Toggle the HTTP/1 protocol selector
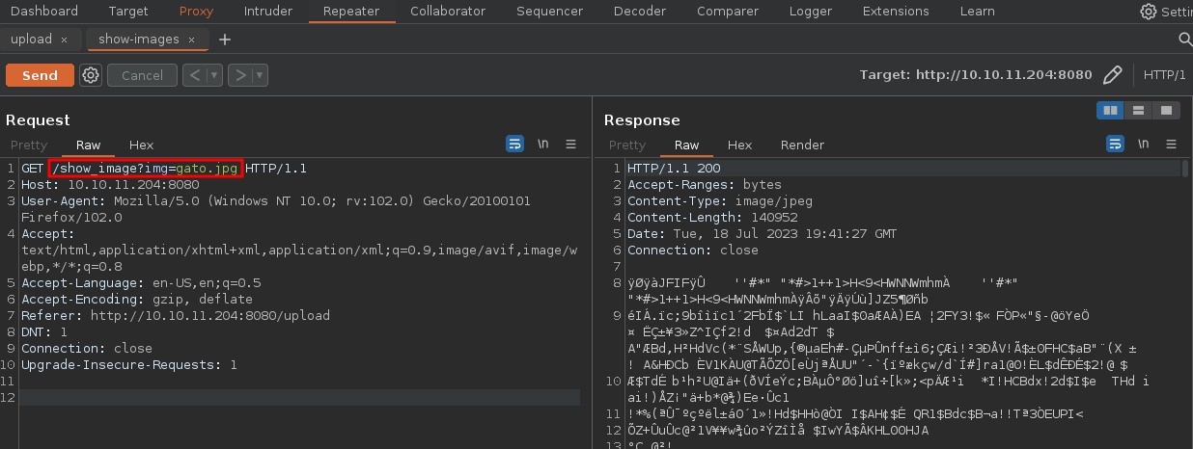1193x449 pixels. (x=1164, y=75)
